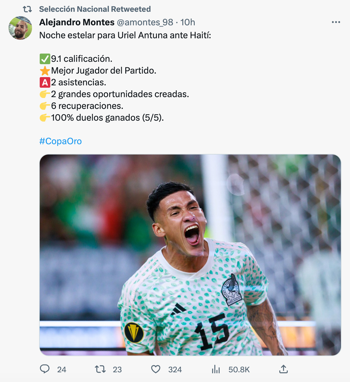Open the #CopaOro hashtag link
The width and height of the screenshot is (350, 382).
(61, 141)
